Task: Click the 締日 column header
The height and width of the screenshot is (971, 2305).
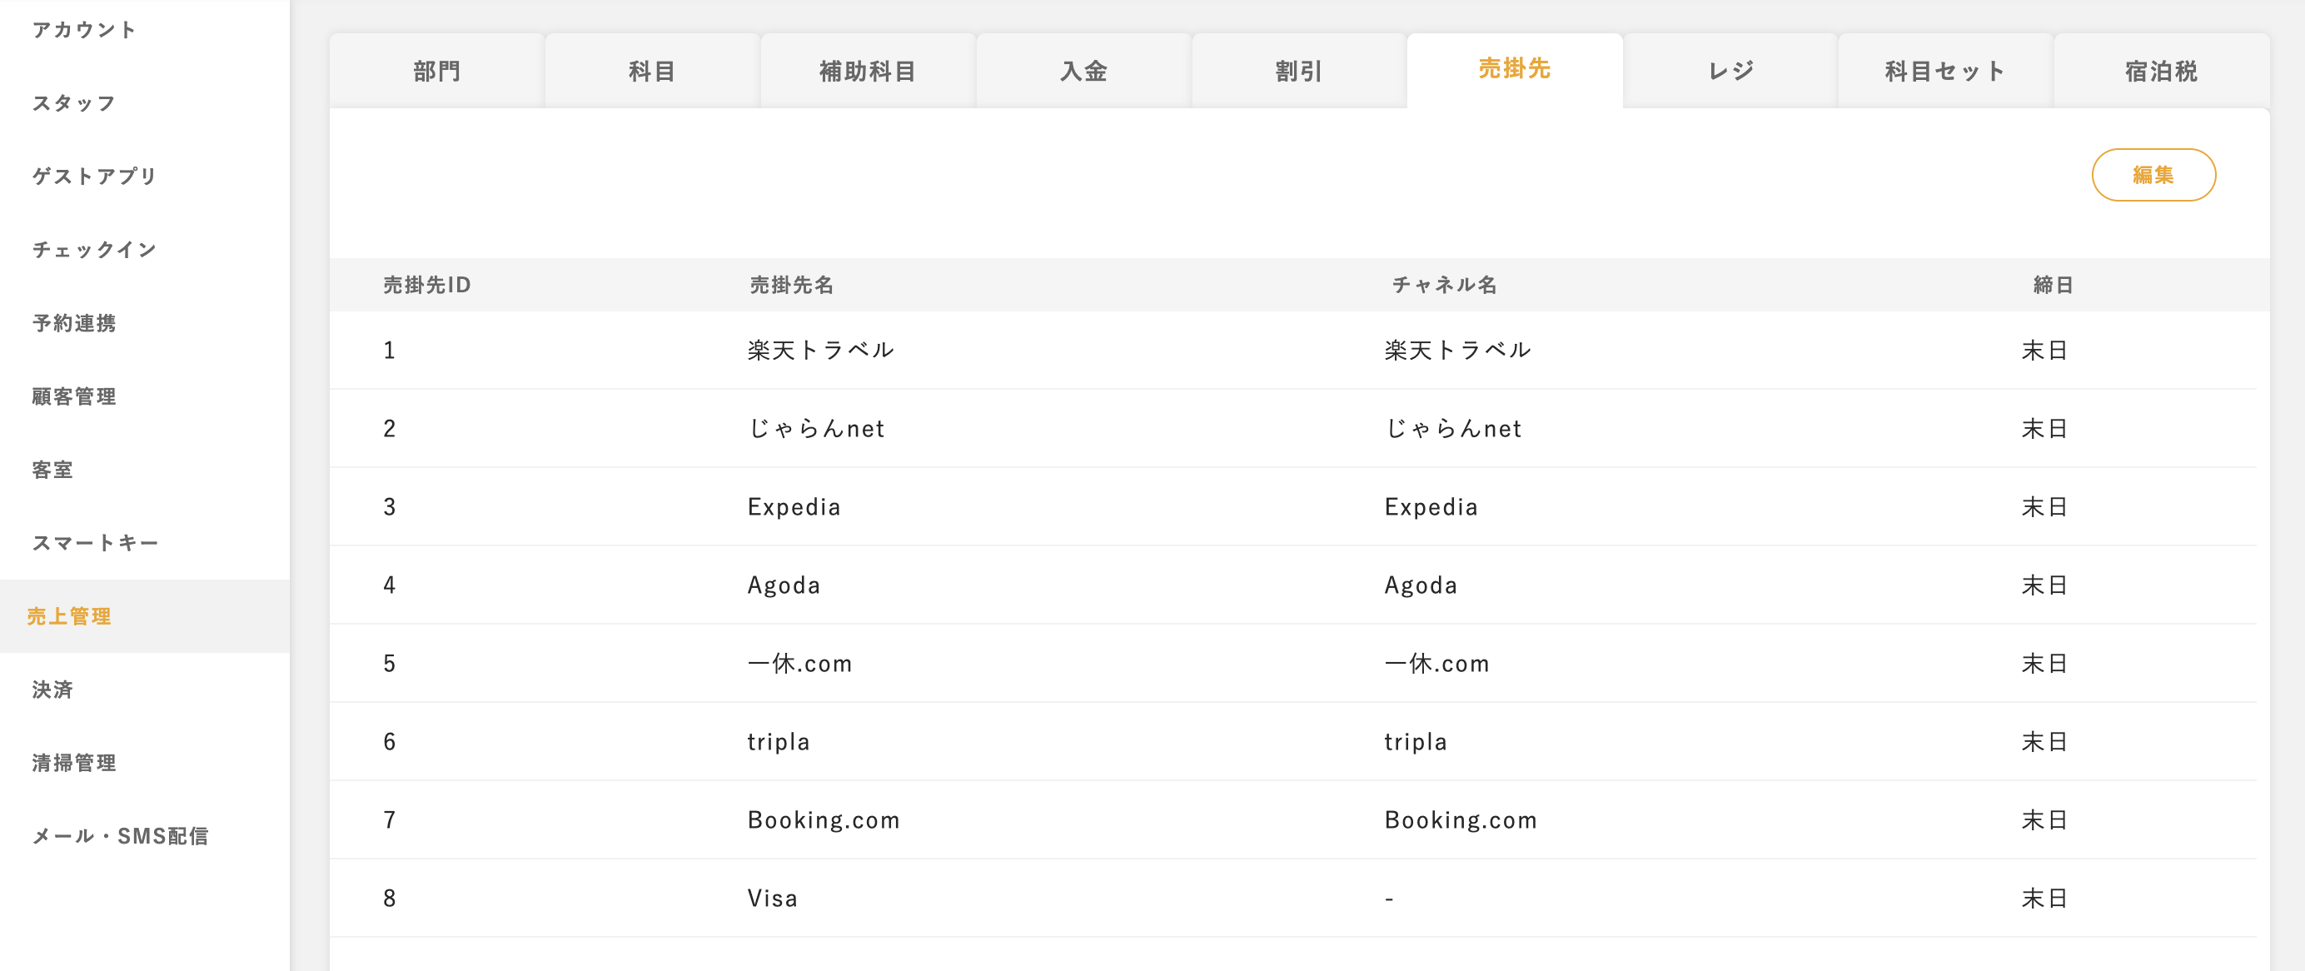Action: click(x=2054, y=285)
